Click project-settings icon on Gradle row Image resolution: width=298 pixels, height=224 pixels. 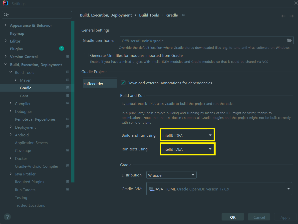[x=68, y=88]
